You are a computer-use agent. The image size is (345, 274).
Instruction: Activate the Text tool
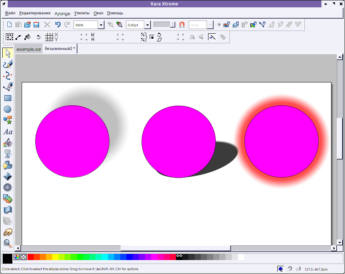pyautogui.click(x=7, y=132)
